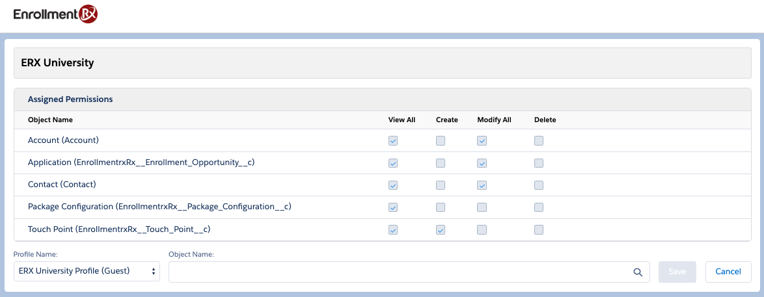Click the Package Configuration row label

[x=159, y=207]
